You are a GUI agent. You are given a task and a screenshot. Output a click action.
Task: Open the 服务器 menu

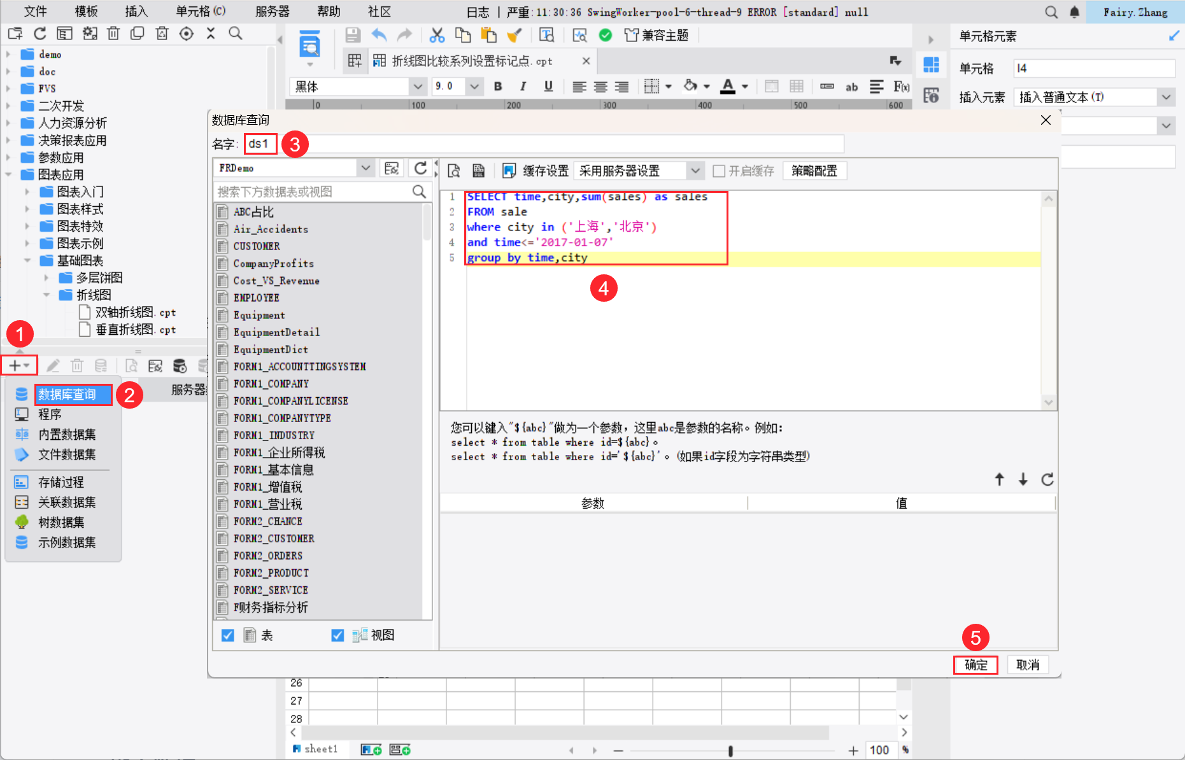273,11
